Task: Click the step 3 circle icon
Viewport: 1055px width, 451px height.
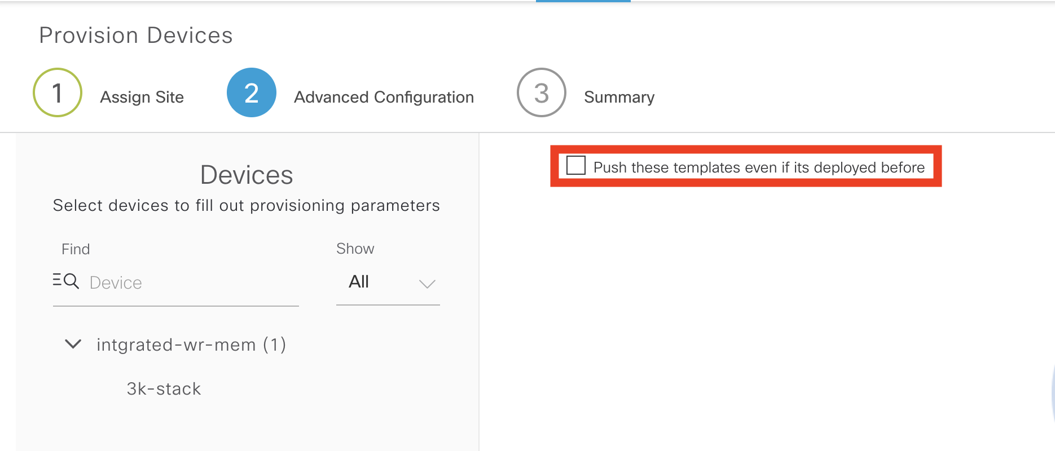Action: [542, 92]
